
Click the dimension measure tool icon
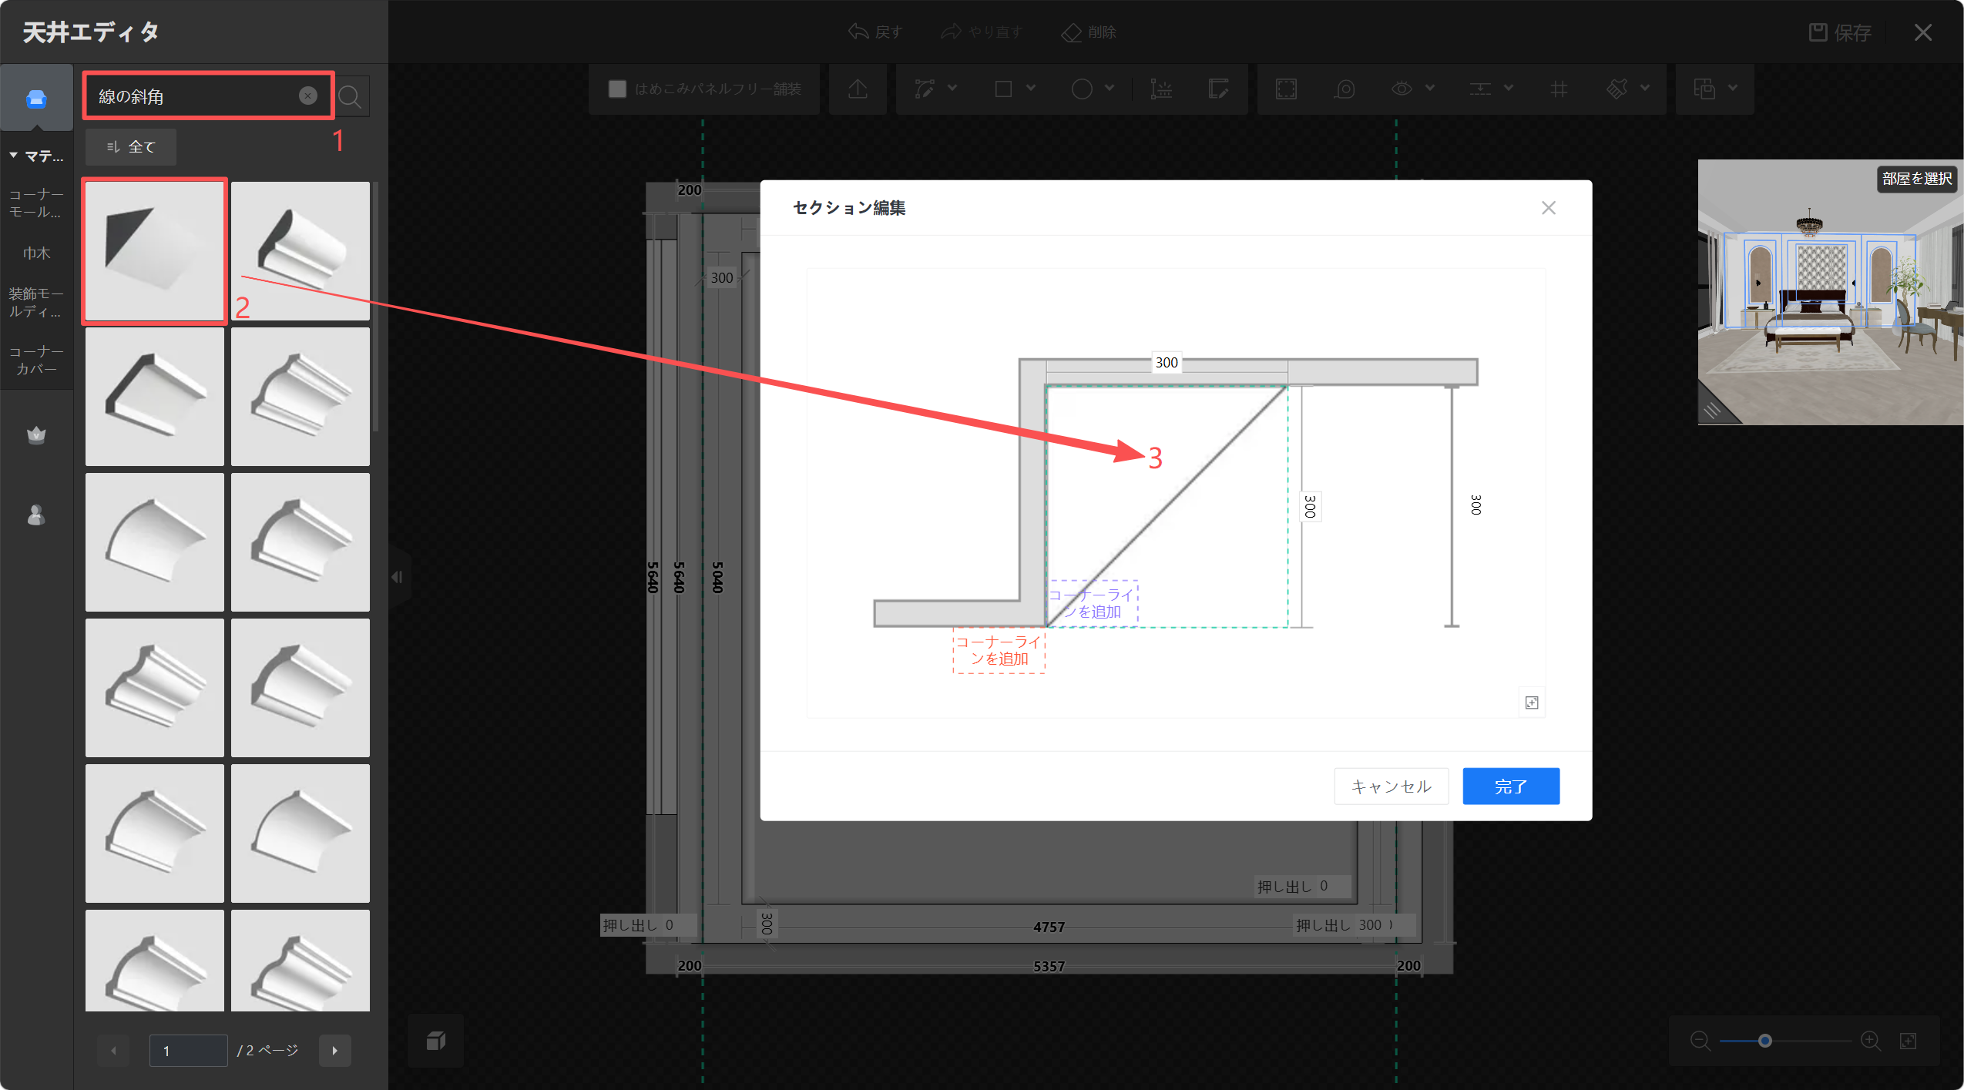point(1161,89)
